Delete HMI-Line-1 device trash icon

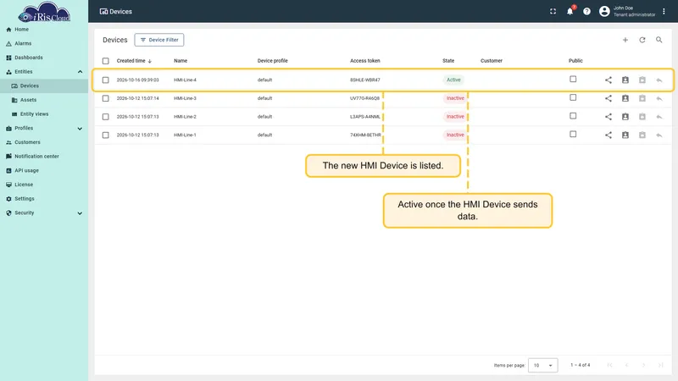coord(642,135)
